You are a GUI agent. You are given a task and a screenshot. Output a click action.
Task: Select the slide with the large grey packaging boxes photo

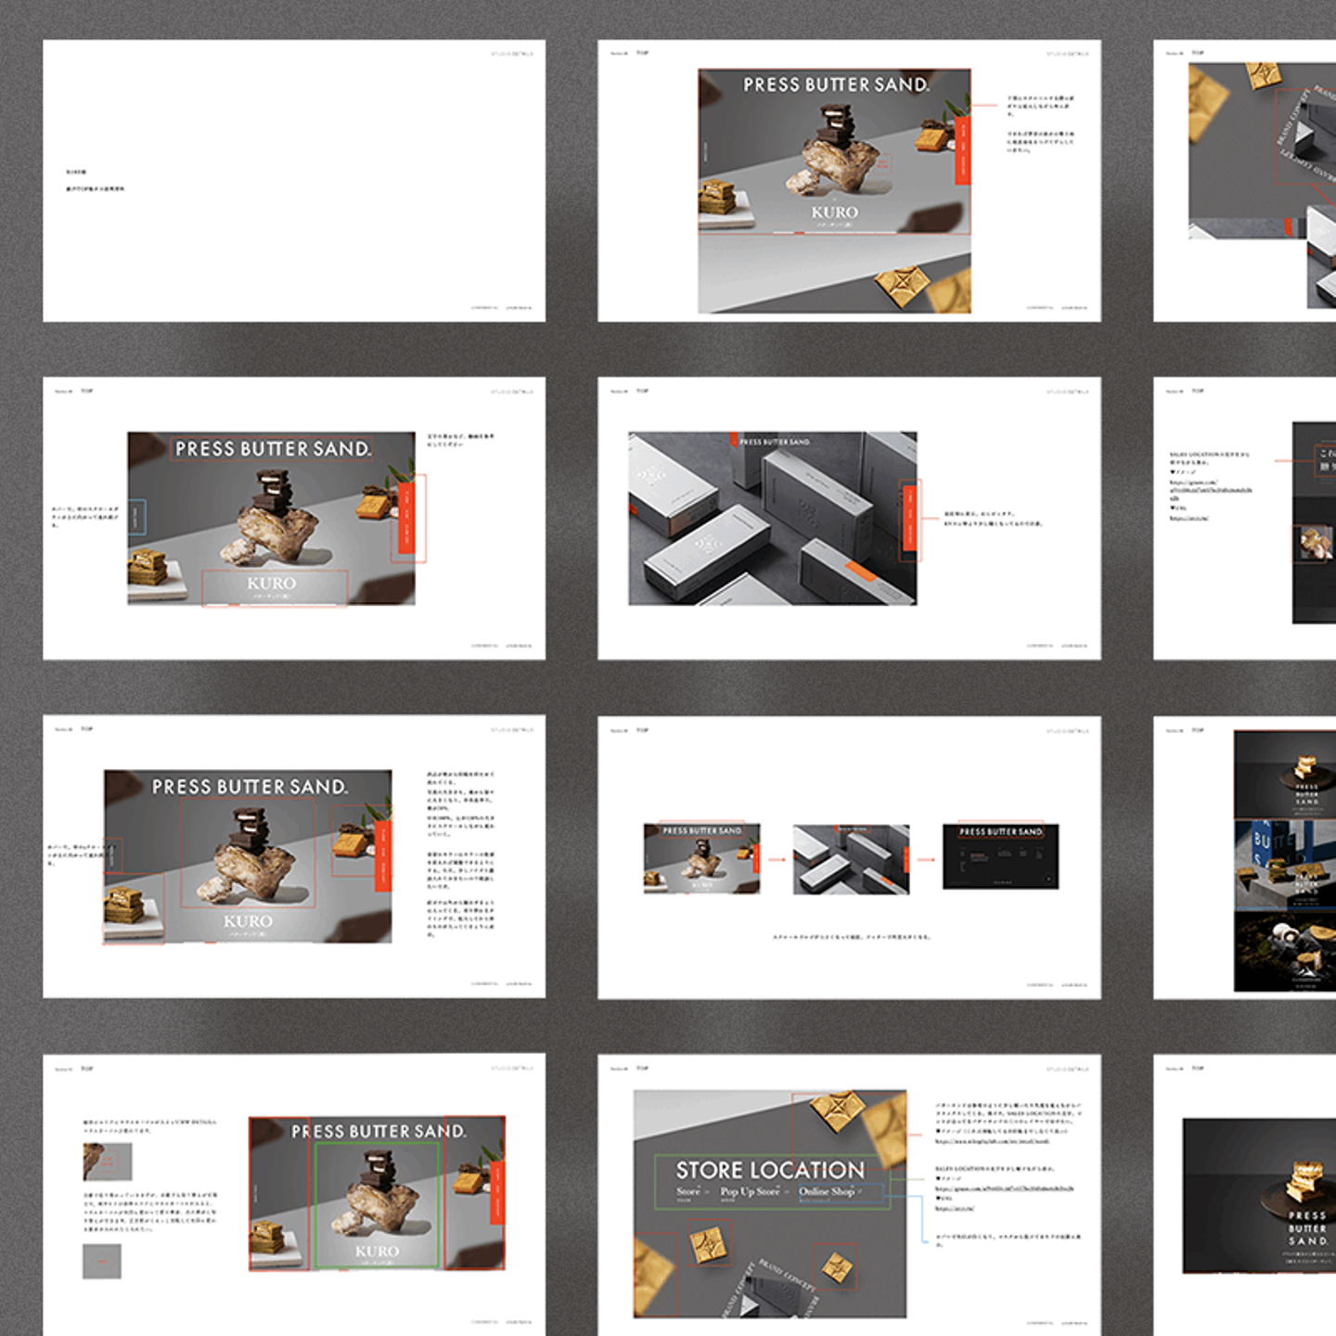coord(850,519)
